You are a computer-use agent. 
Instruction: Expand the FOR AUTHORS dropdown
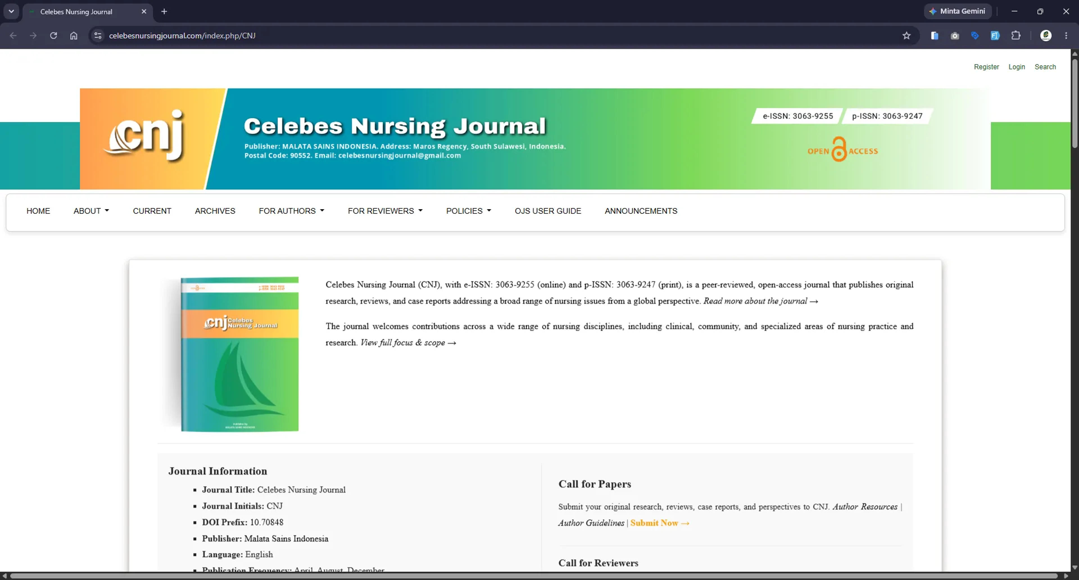tap(292, 211)
